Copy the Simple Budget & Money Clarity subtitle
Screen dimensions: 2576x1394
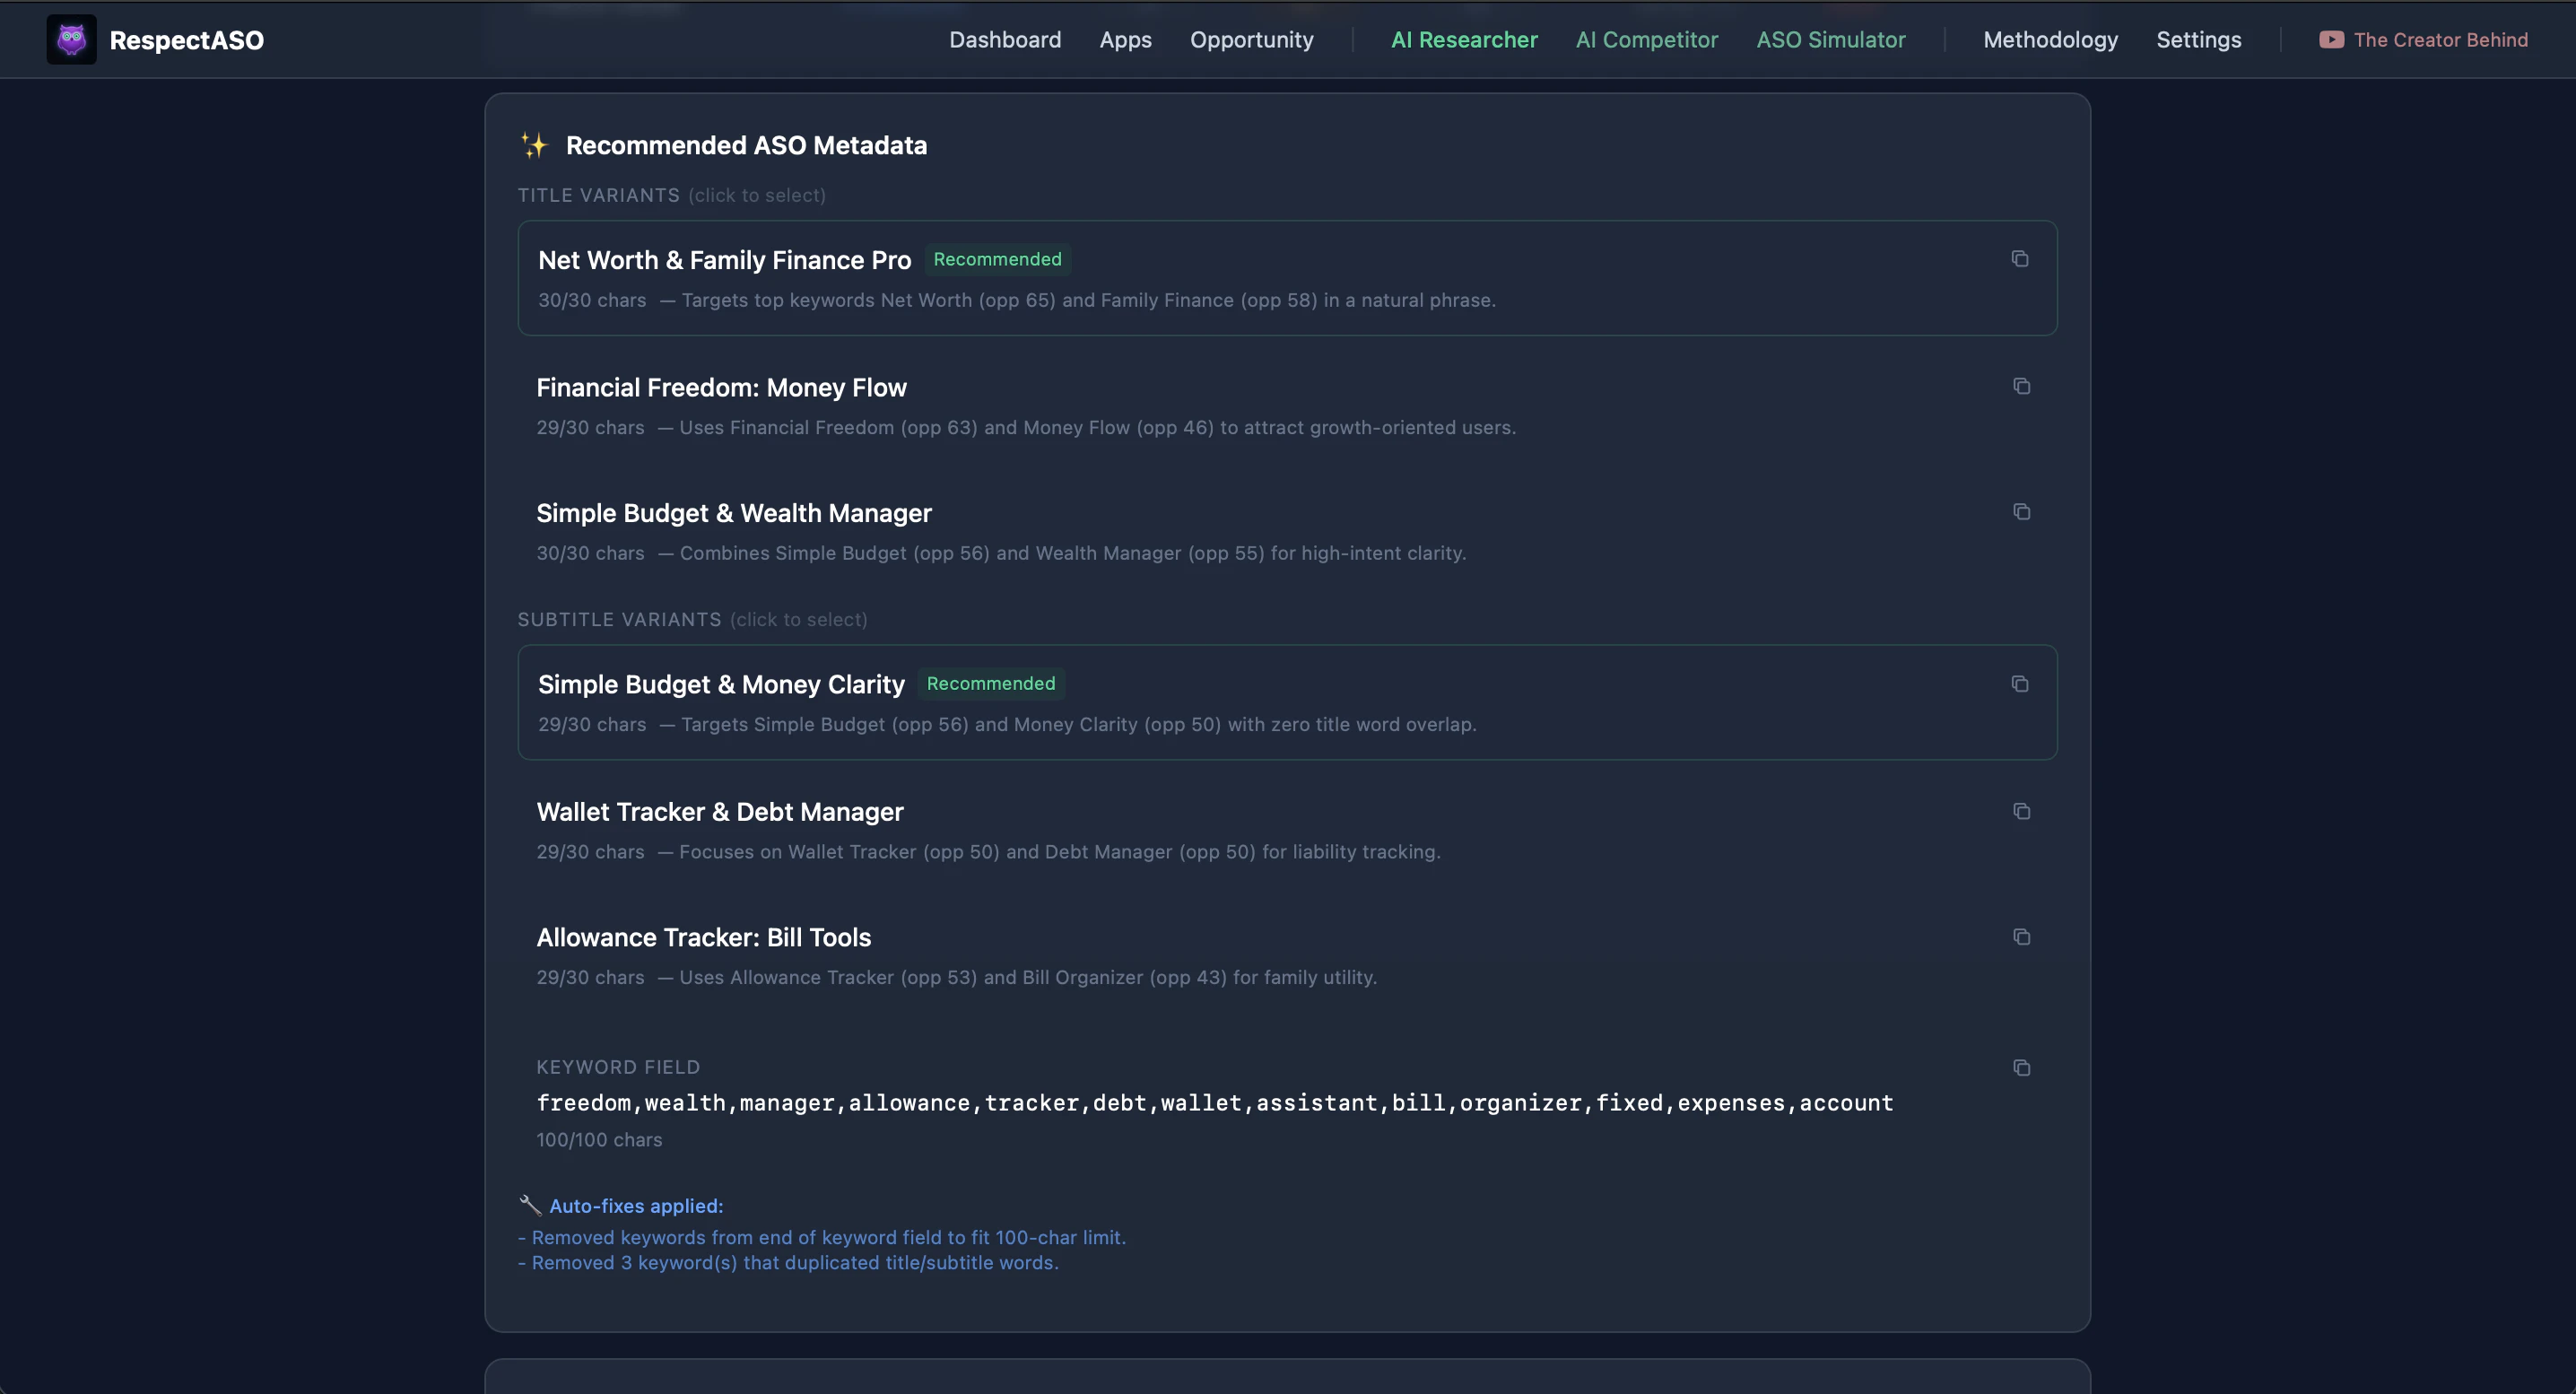coord(2019,684)
